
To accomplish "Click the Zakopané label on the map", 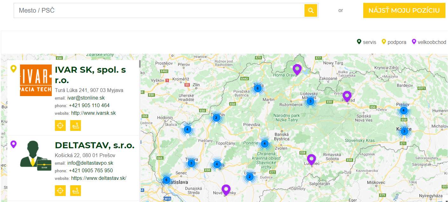I will (328, 78).
